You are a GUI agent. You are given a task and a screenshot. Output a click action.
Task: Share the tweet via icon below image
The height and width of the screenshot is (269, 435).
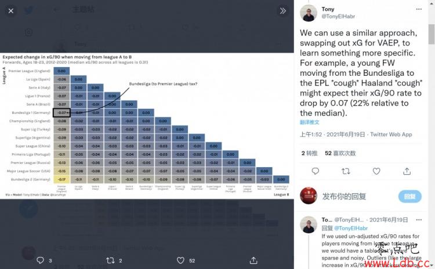pos(253,260)
